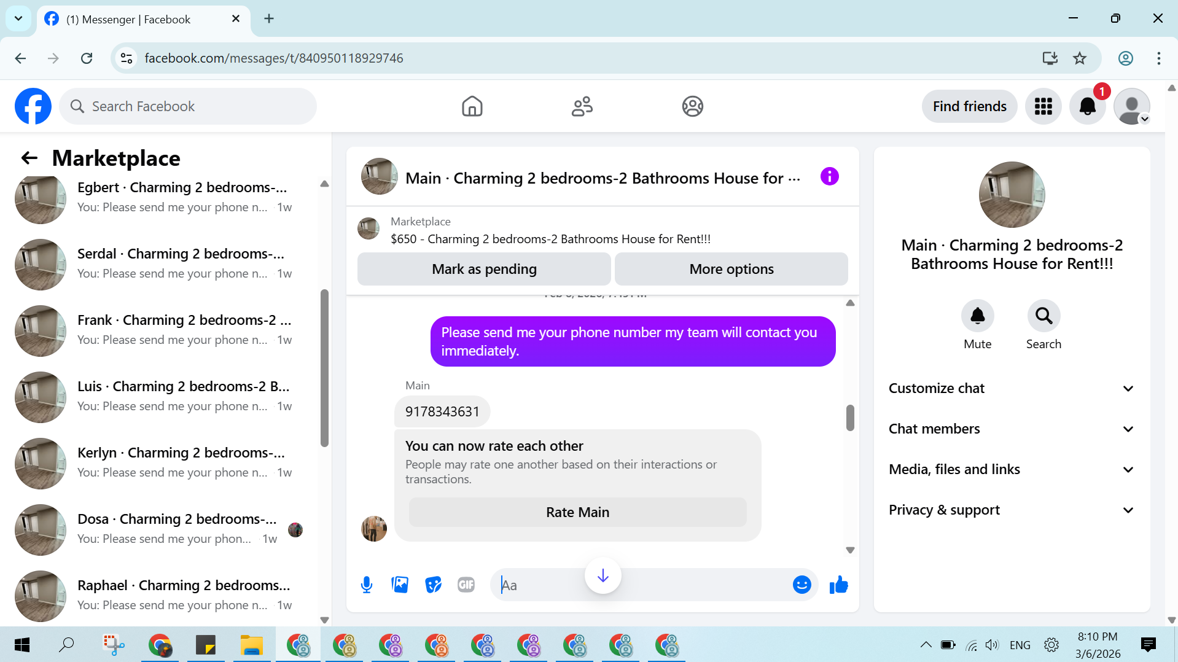Screen dimensions: 1178x662
Task: Click install app icon in address bar
Action: tap(1050, 58)
